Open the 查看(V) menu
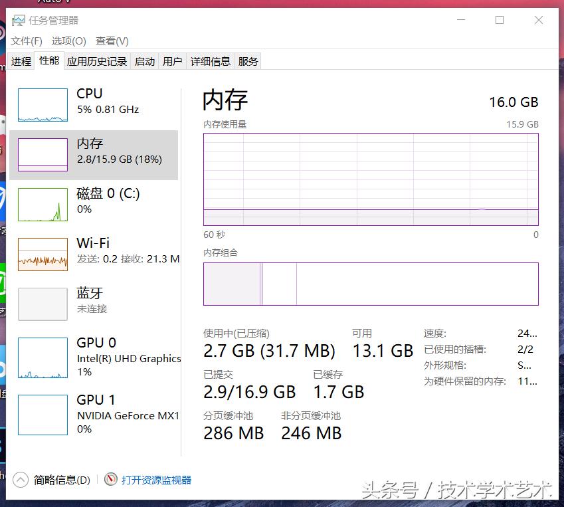The height and width of the screenshot is (507, 564). click(x=111, y=41)
